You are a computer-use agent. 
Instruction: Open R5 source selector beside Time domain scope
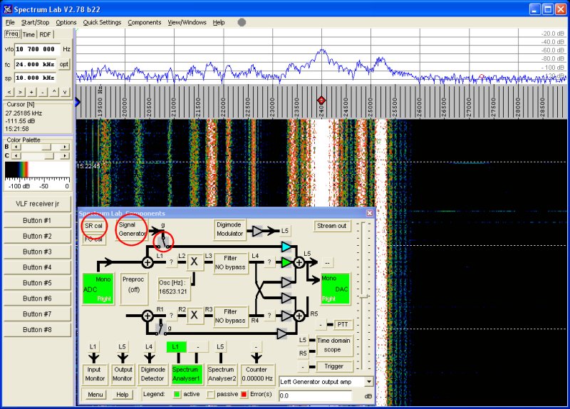pos(303,353)
